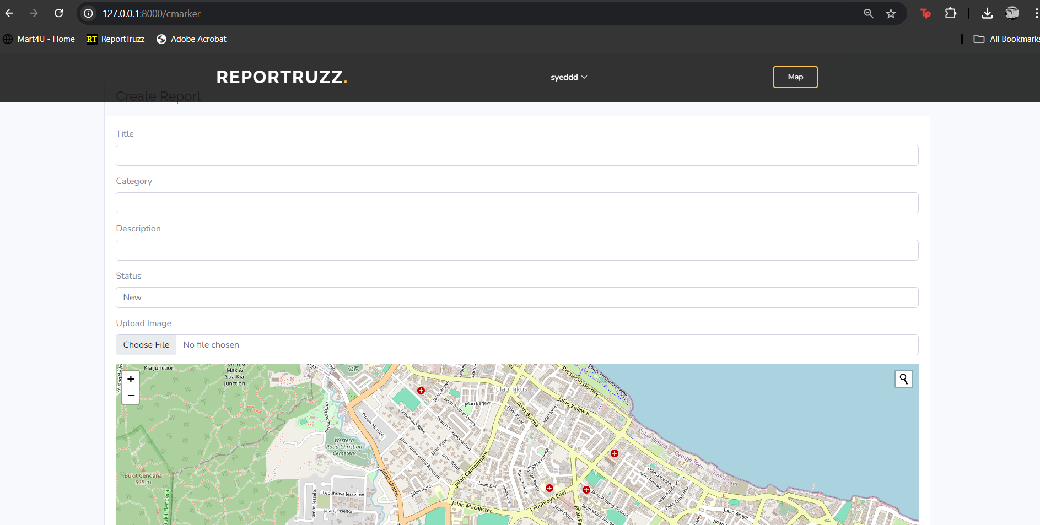Screen dimensions: 1040x525
Task: Go back with the browser back arrow
Action: (x=9, y=13)
